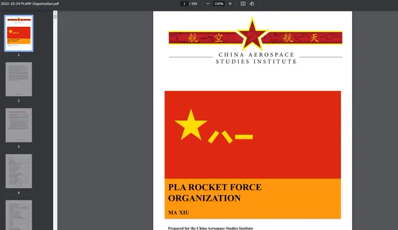Open the page 1 thumbnail

pyautogui.click(x=19, y=33)
